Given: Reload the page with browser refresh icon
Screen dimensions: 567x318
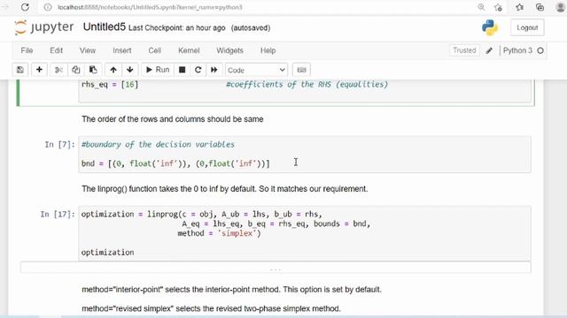Looking at the screenshot, I should click(x=25, y=7).
